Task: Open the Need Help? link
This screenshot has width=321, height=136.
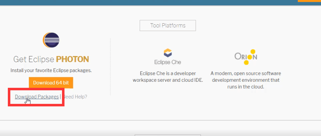Action: [74, 97]
